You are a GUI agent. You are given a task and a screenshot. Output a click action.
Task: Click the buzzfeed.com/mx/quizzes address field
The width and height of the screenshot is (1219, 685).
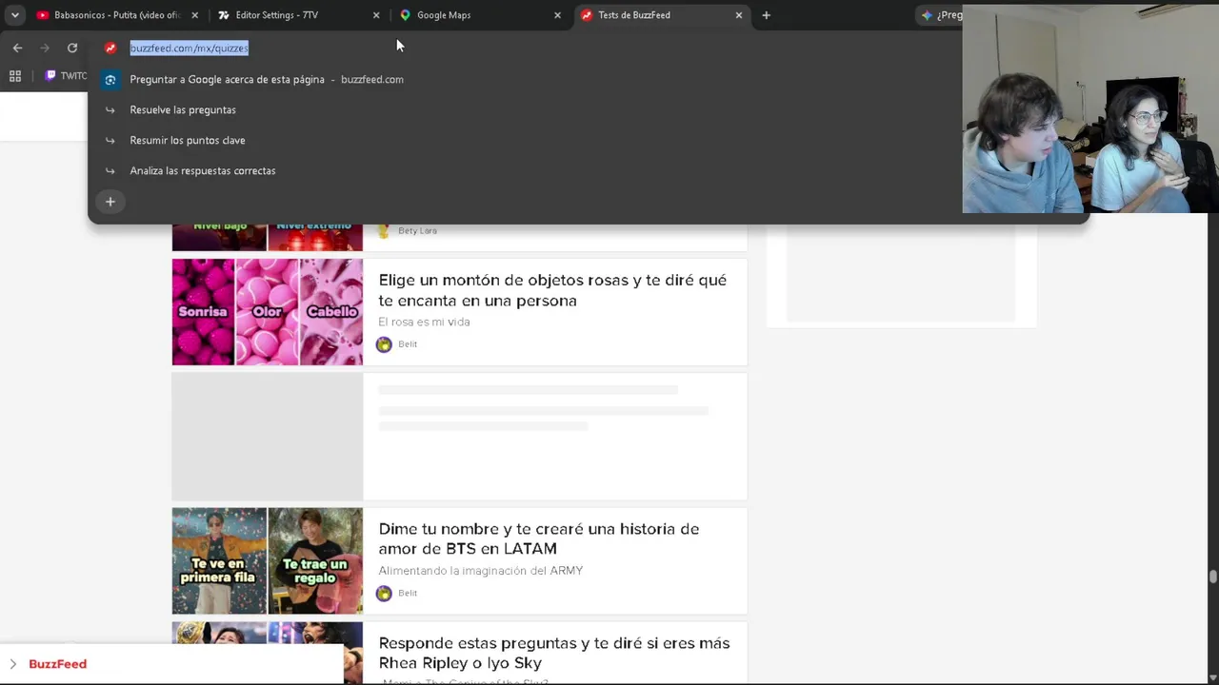[x=189, y=48]
